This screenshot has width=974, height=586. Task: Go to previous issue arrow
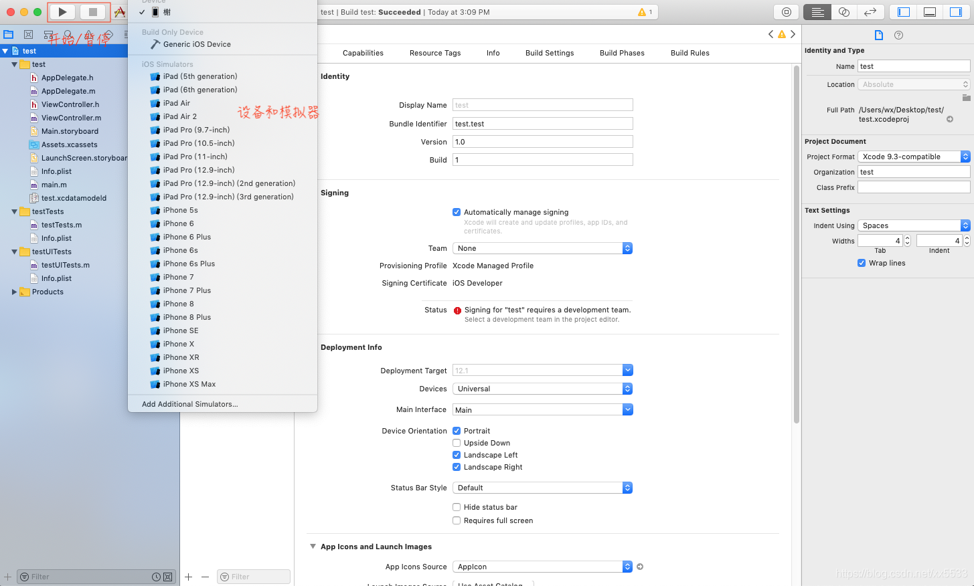pyautogui.click(x=770, y=34)
